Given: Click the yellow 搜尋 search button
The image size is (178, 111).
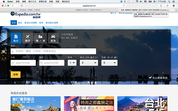Looking at the screenshot, I should (x=15, y=75).
